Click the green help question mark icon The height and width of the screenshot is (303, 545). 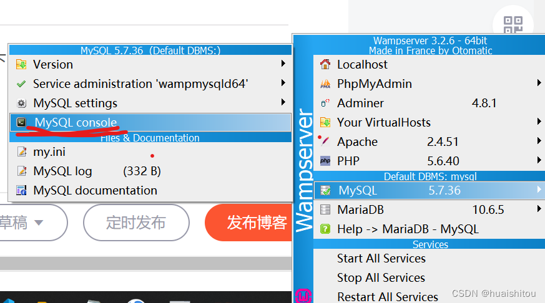click(325, 229)
